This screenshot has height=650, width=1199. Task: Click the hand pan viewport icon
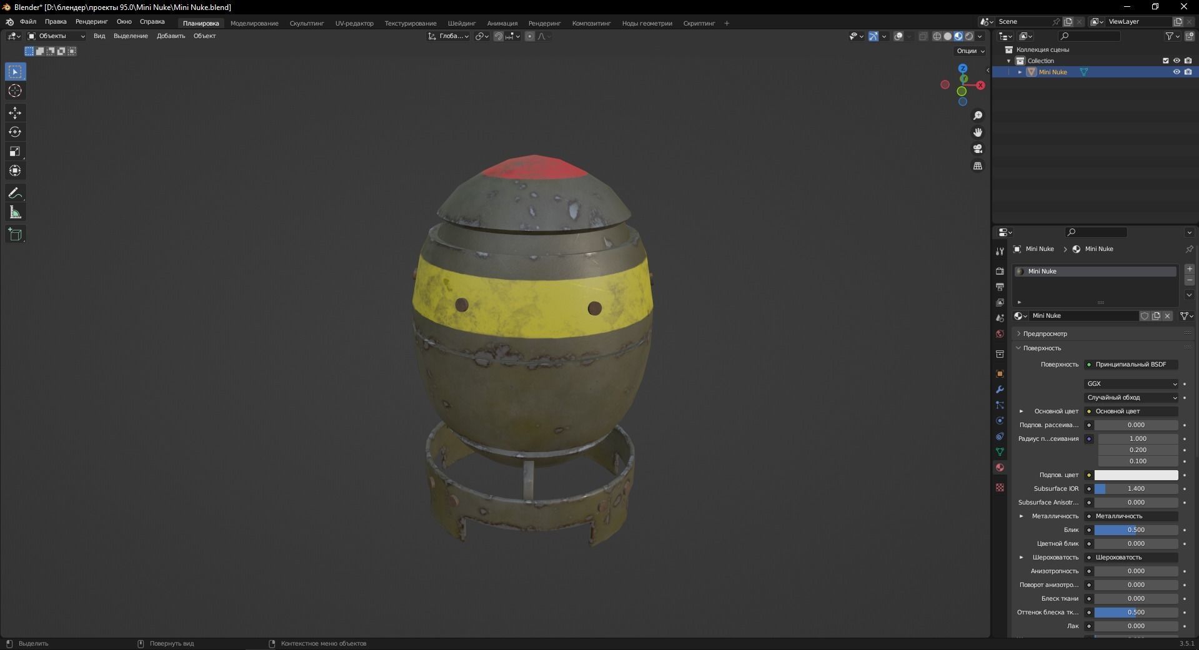click(x=978, y=132)
